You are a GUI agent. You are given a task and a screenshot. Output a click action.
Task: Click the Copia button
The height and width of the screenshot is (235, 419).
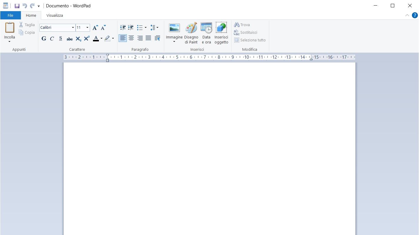pos(27,32)
